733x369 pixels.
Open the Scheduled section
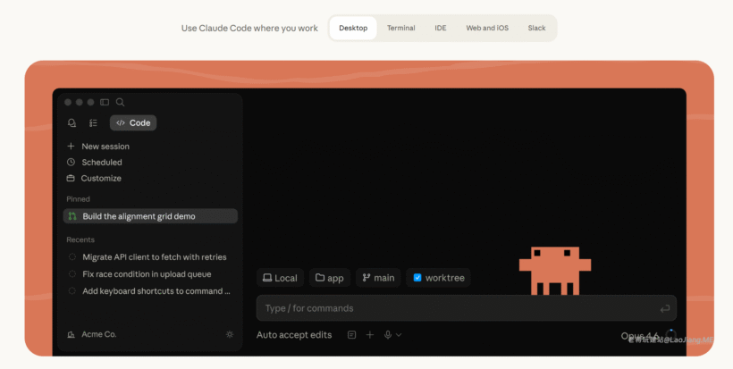tap(102, 162)
